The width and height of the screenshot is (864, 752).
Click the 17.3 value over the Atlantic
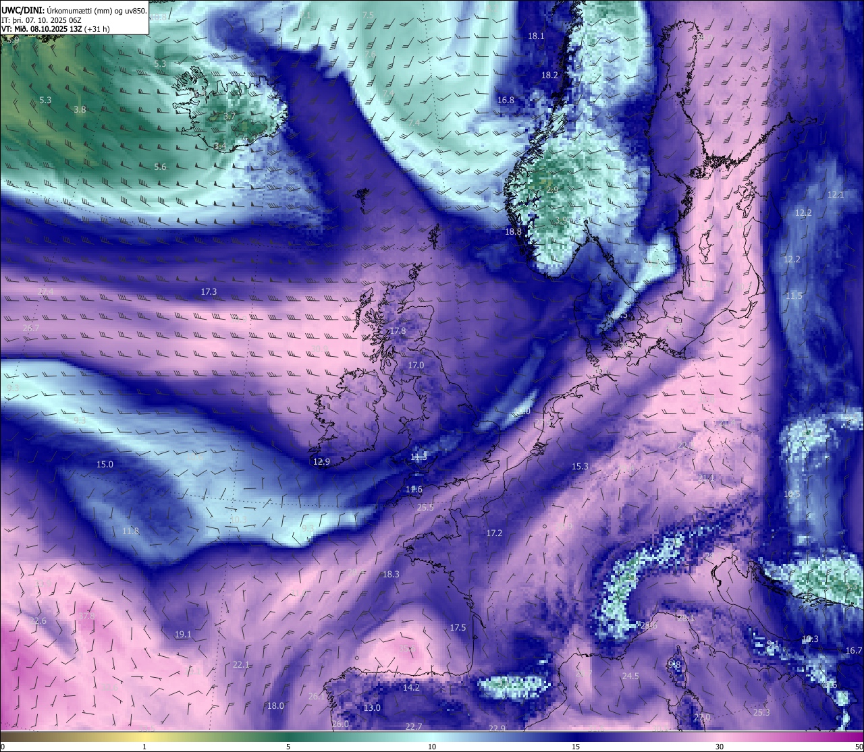tap(209, 292)
